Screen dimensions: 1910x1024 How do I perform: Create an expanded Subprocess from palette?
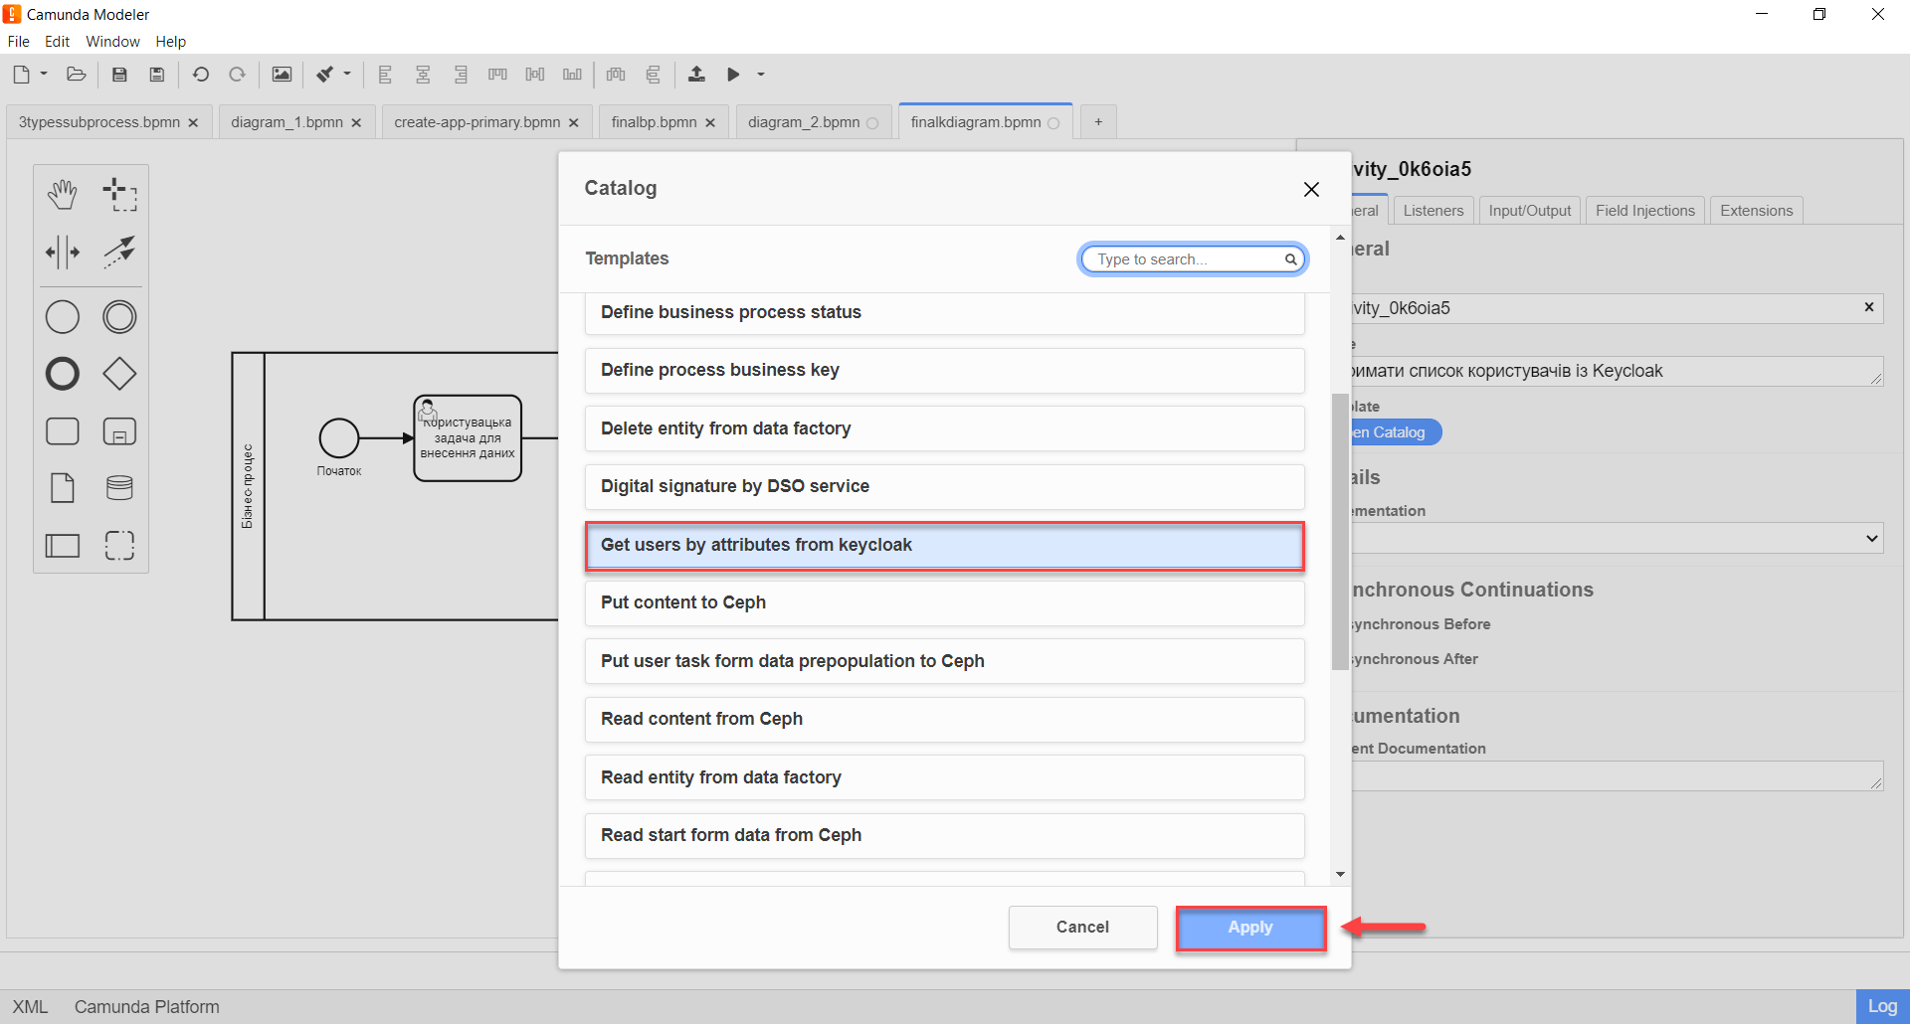(x=119, y=431)
